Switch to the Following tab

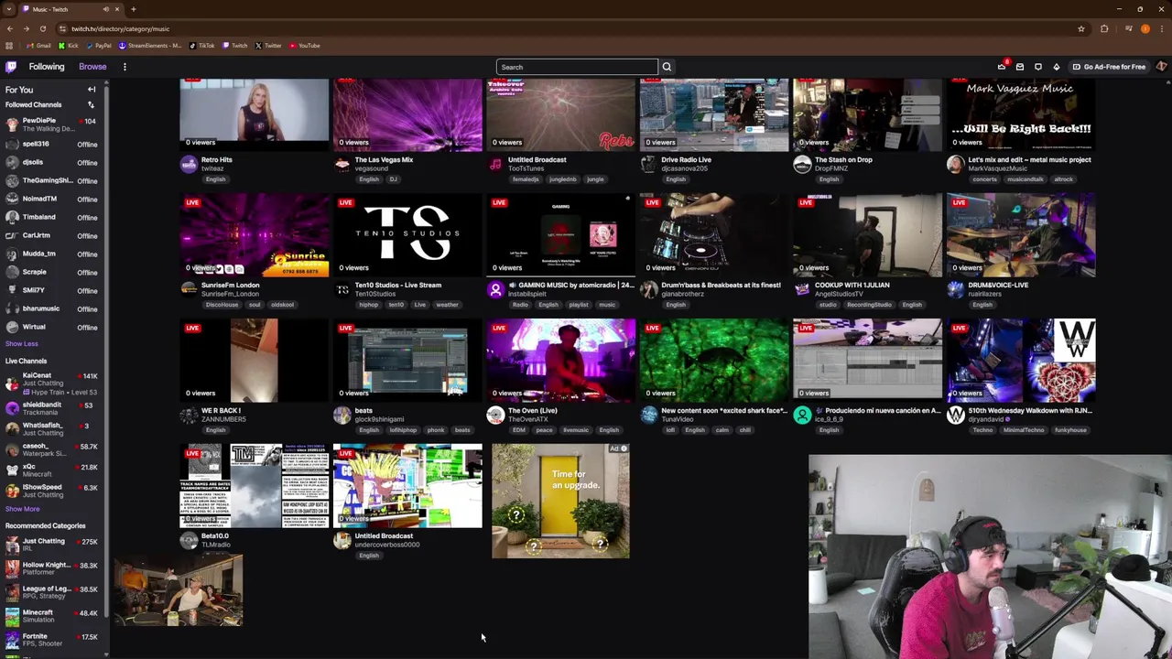click(x=47, y=67)
